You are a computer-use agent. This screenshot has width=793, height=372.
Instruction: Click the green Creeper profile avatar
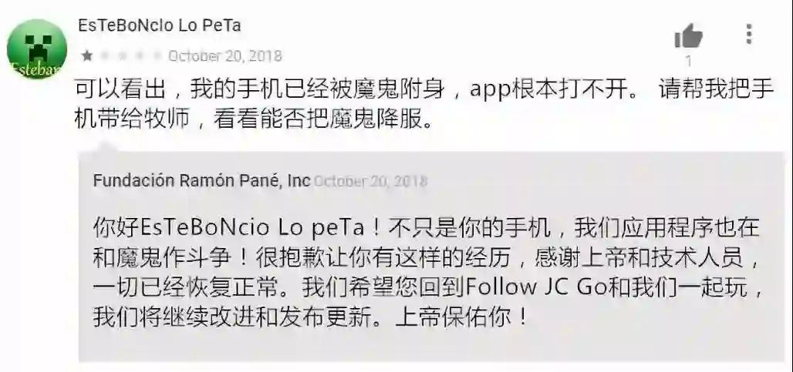(x=37, y=49)
